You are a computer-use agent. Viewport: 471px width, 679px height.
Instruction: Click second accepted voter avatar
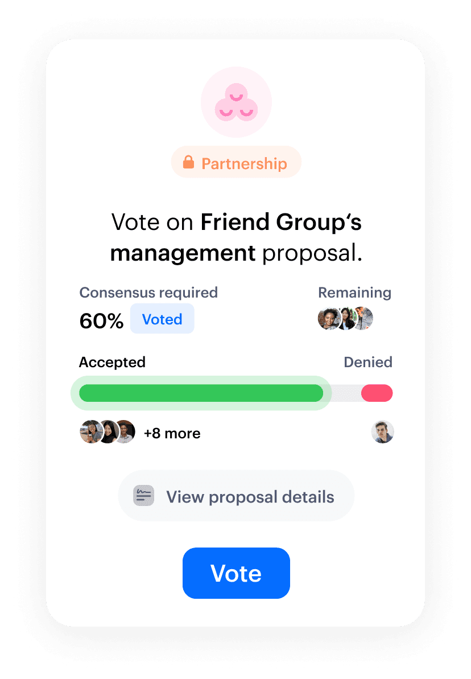click(x=108, y=432)
